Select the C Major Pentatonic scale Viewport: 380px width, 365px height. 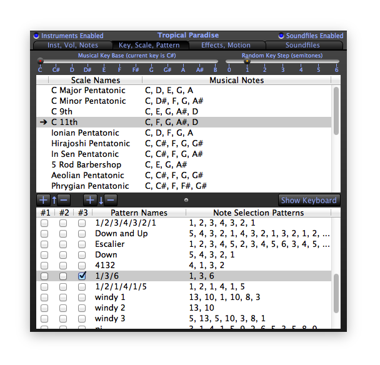point(184,91)
